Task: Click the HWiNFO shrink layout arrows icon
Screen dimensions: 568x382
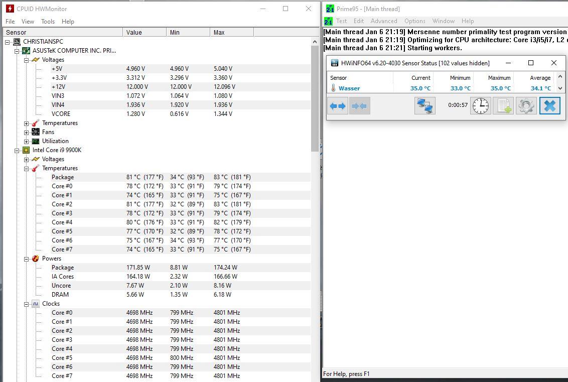Action: coord(359,106)
